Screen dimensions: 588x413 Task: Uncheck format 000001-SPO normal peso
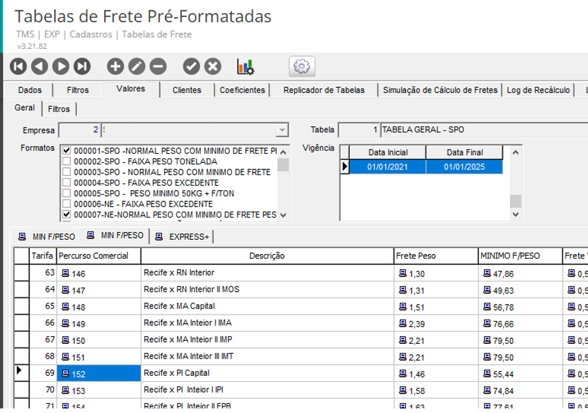[x=66, y=150]
